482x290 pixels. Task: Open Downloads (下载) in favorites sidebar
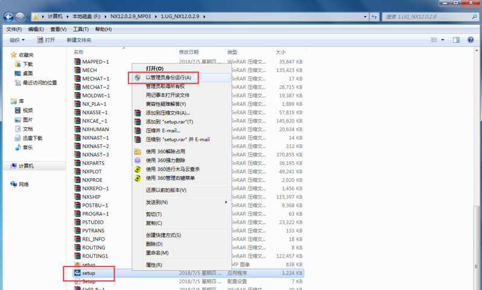point(28,64)
